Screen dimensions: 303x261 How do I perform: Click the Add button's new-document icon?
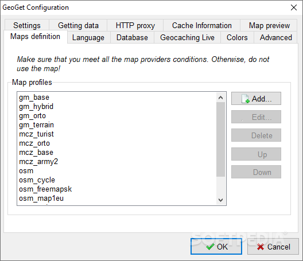coord(246,99)
